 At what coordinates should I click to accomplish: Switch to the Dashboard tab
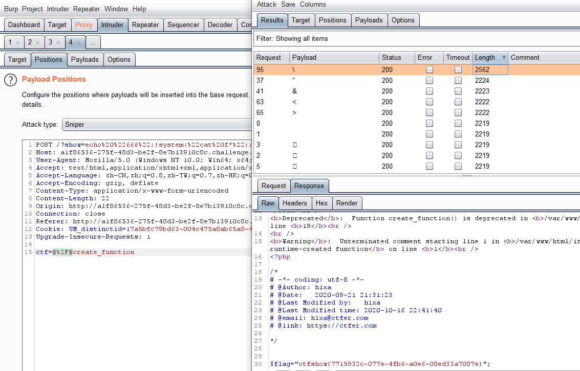[x=24, y=25]
